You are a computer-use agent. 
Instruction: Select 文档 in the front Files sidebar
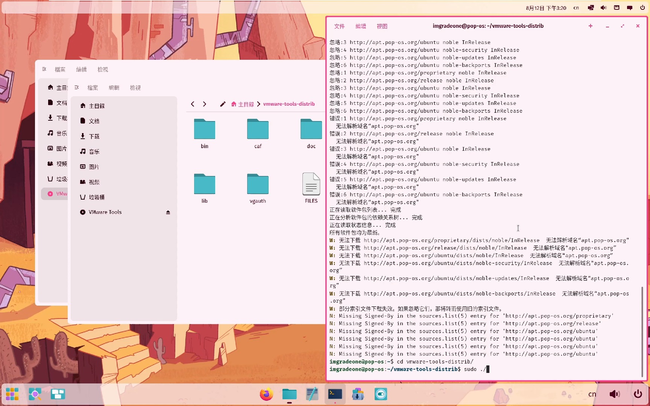[x=124, y=121]
